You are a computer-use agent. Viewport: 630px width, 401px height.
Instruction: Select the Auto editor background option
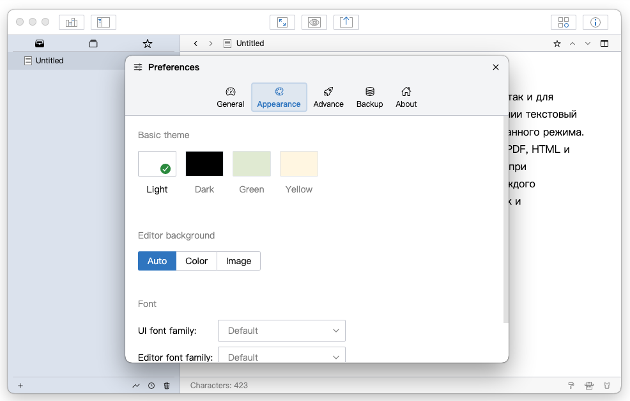tap(157, 261)
